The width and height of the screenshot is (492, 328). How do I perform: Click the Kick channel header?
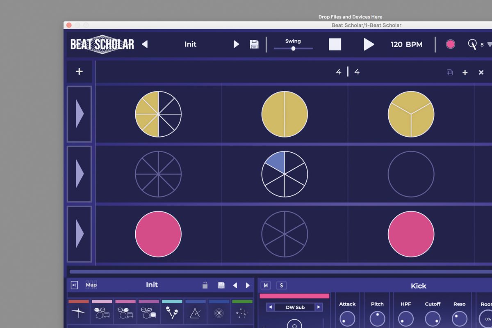coord(418,286)
